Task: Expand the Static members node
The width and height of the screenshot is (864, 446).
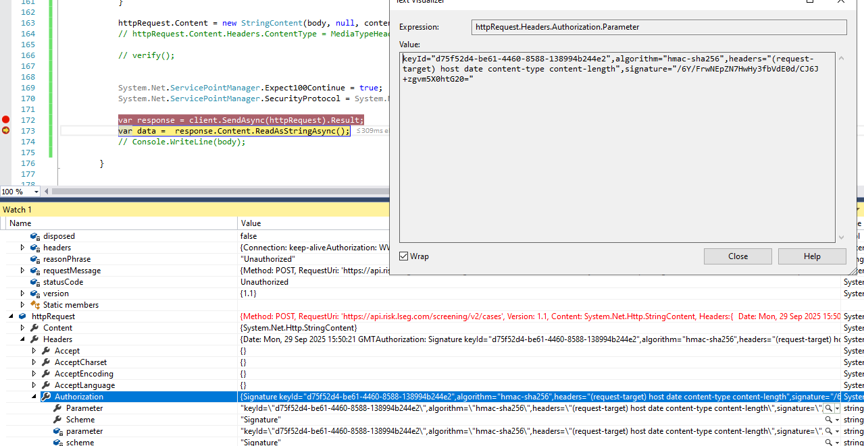Action: point(24,305)
